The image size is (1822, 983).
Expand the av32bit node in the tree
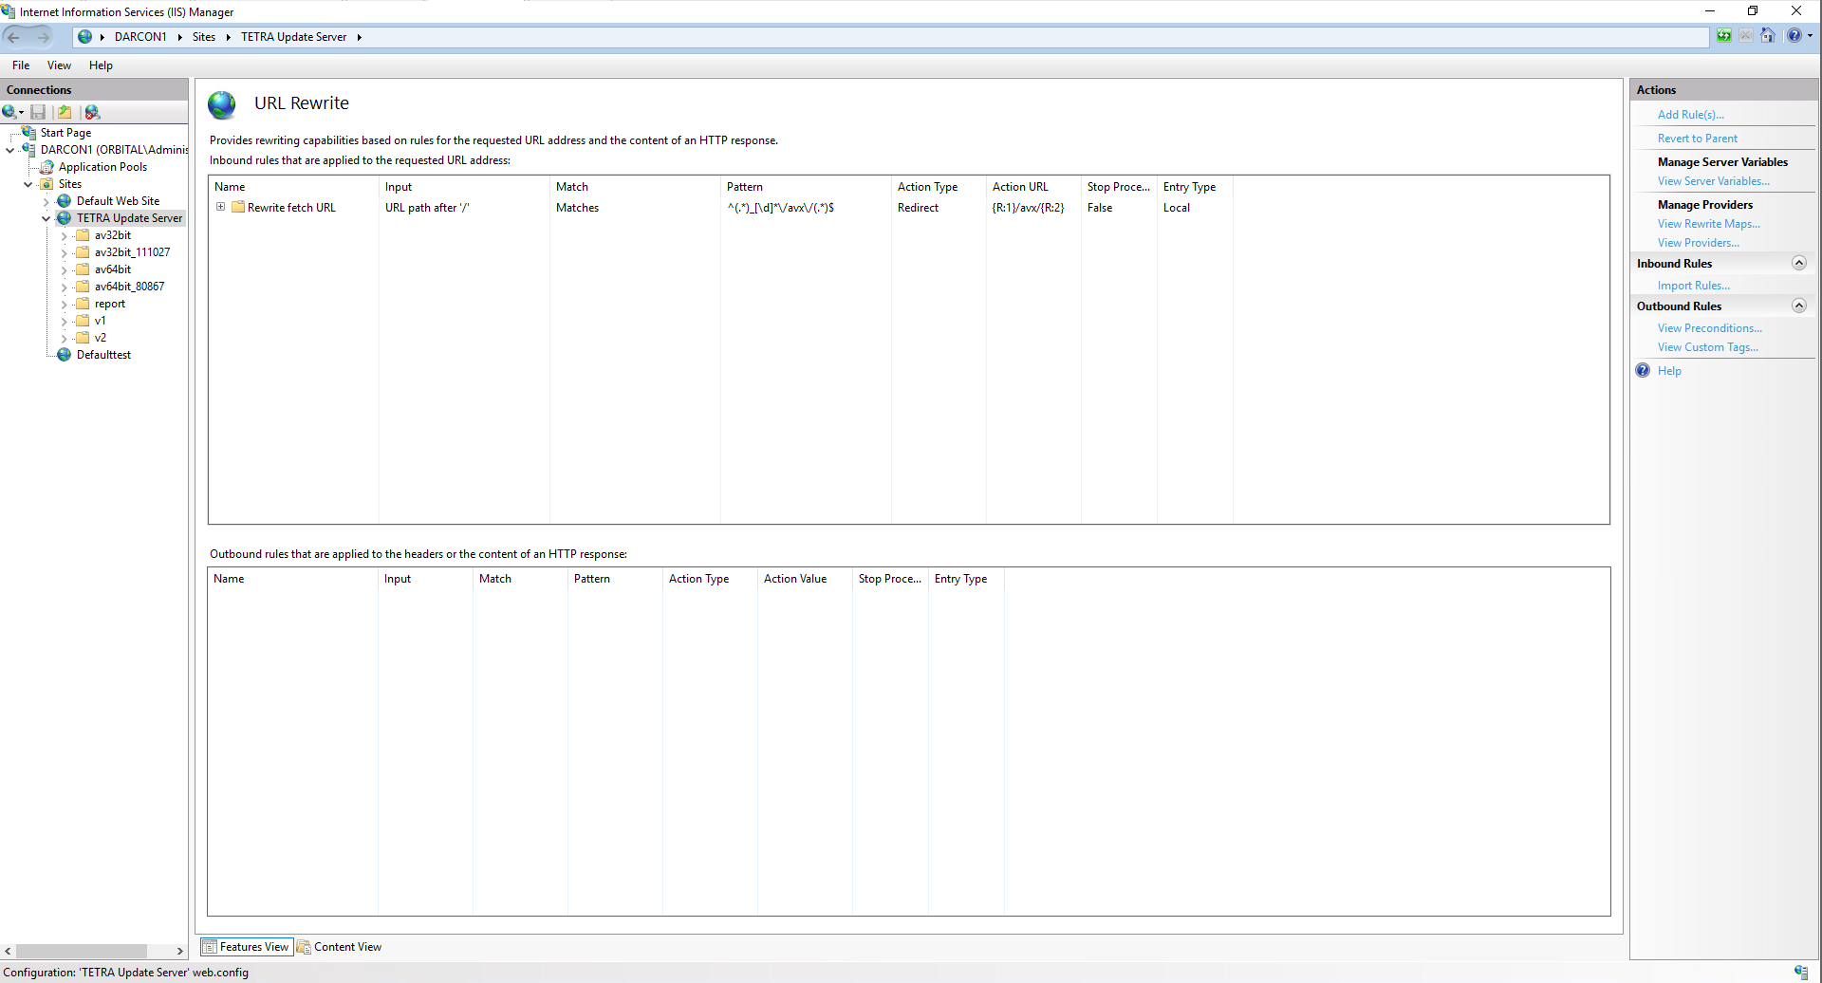(x=64, y=234)
